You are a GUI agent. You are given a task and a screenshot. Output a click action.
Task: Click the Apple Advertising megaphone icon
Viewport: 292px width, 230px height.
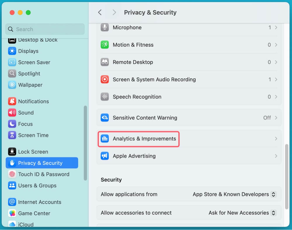[x=105, y=156]
